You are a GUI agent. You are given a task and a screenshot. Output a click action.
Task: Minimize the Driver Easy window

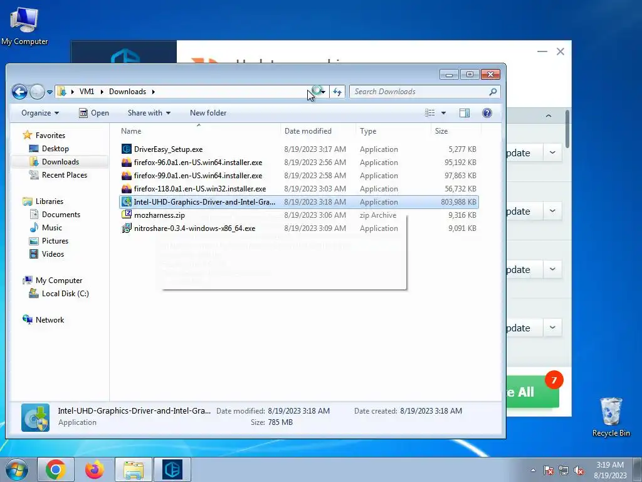click(x=542, y=51)
